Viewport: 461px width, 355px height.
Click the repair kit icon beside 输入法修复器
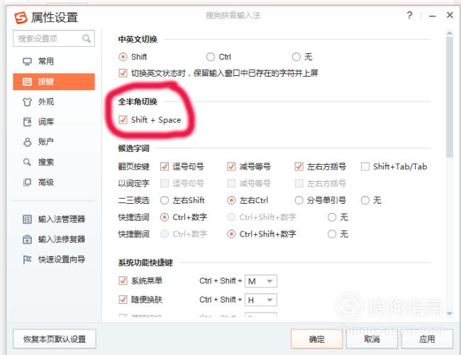[x=27, y=239]
